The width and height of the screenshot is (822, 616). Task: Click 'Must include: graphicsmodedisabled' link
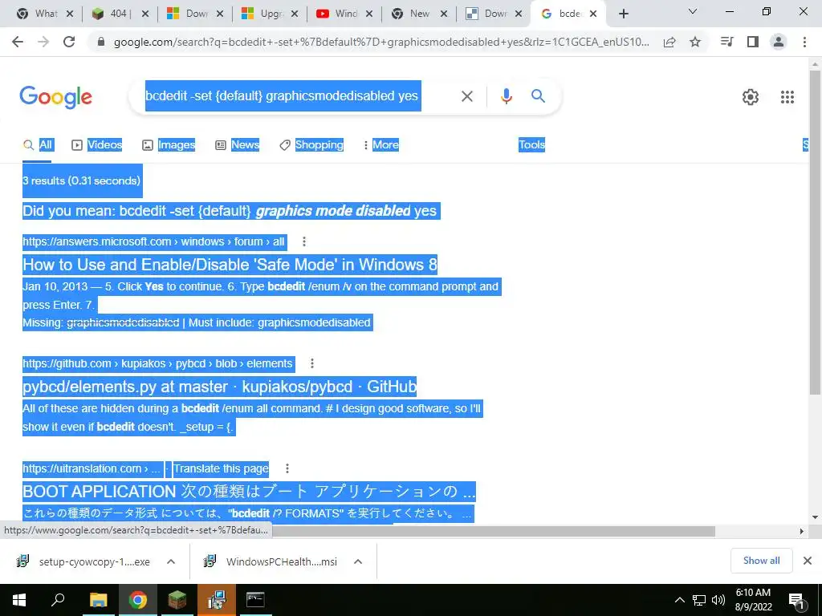tap(279, 322)
